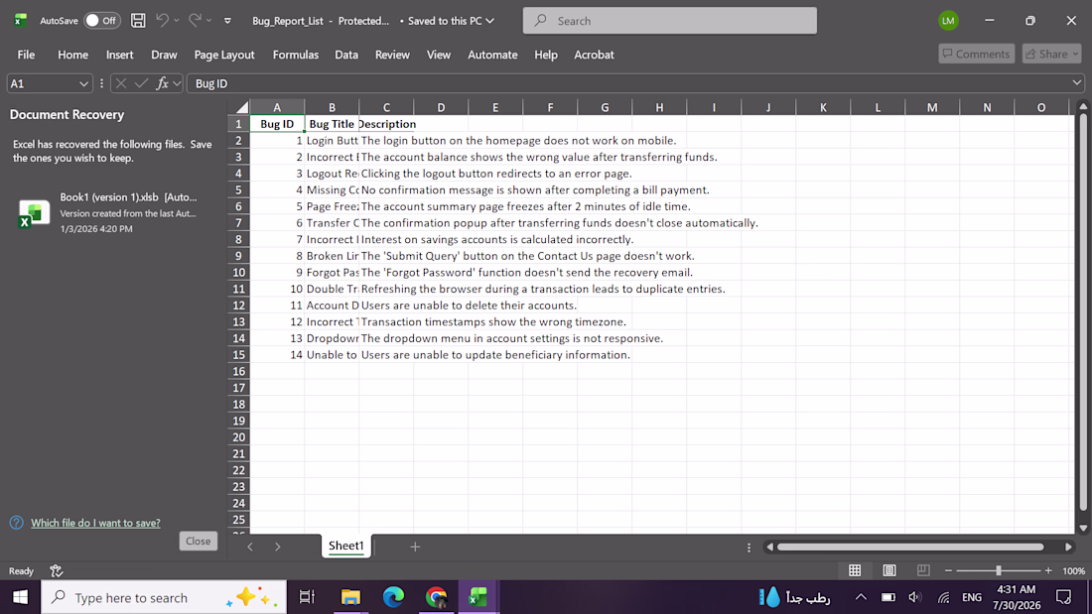Open Google Chrome from taskbar

(x=436, y=597)
